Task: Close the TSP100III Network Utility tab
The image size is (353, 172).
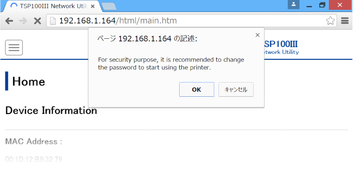Action: (x=92, y=6)
